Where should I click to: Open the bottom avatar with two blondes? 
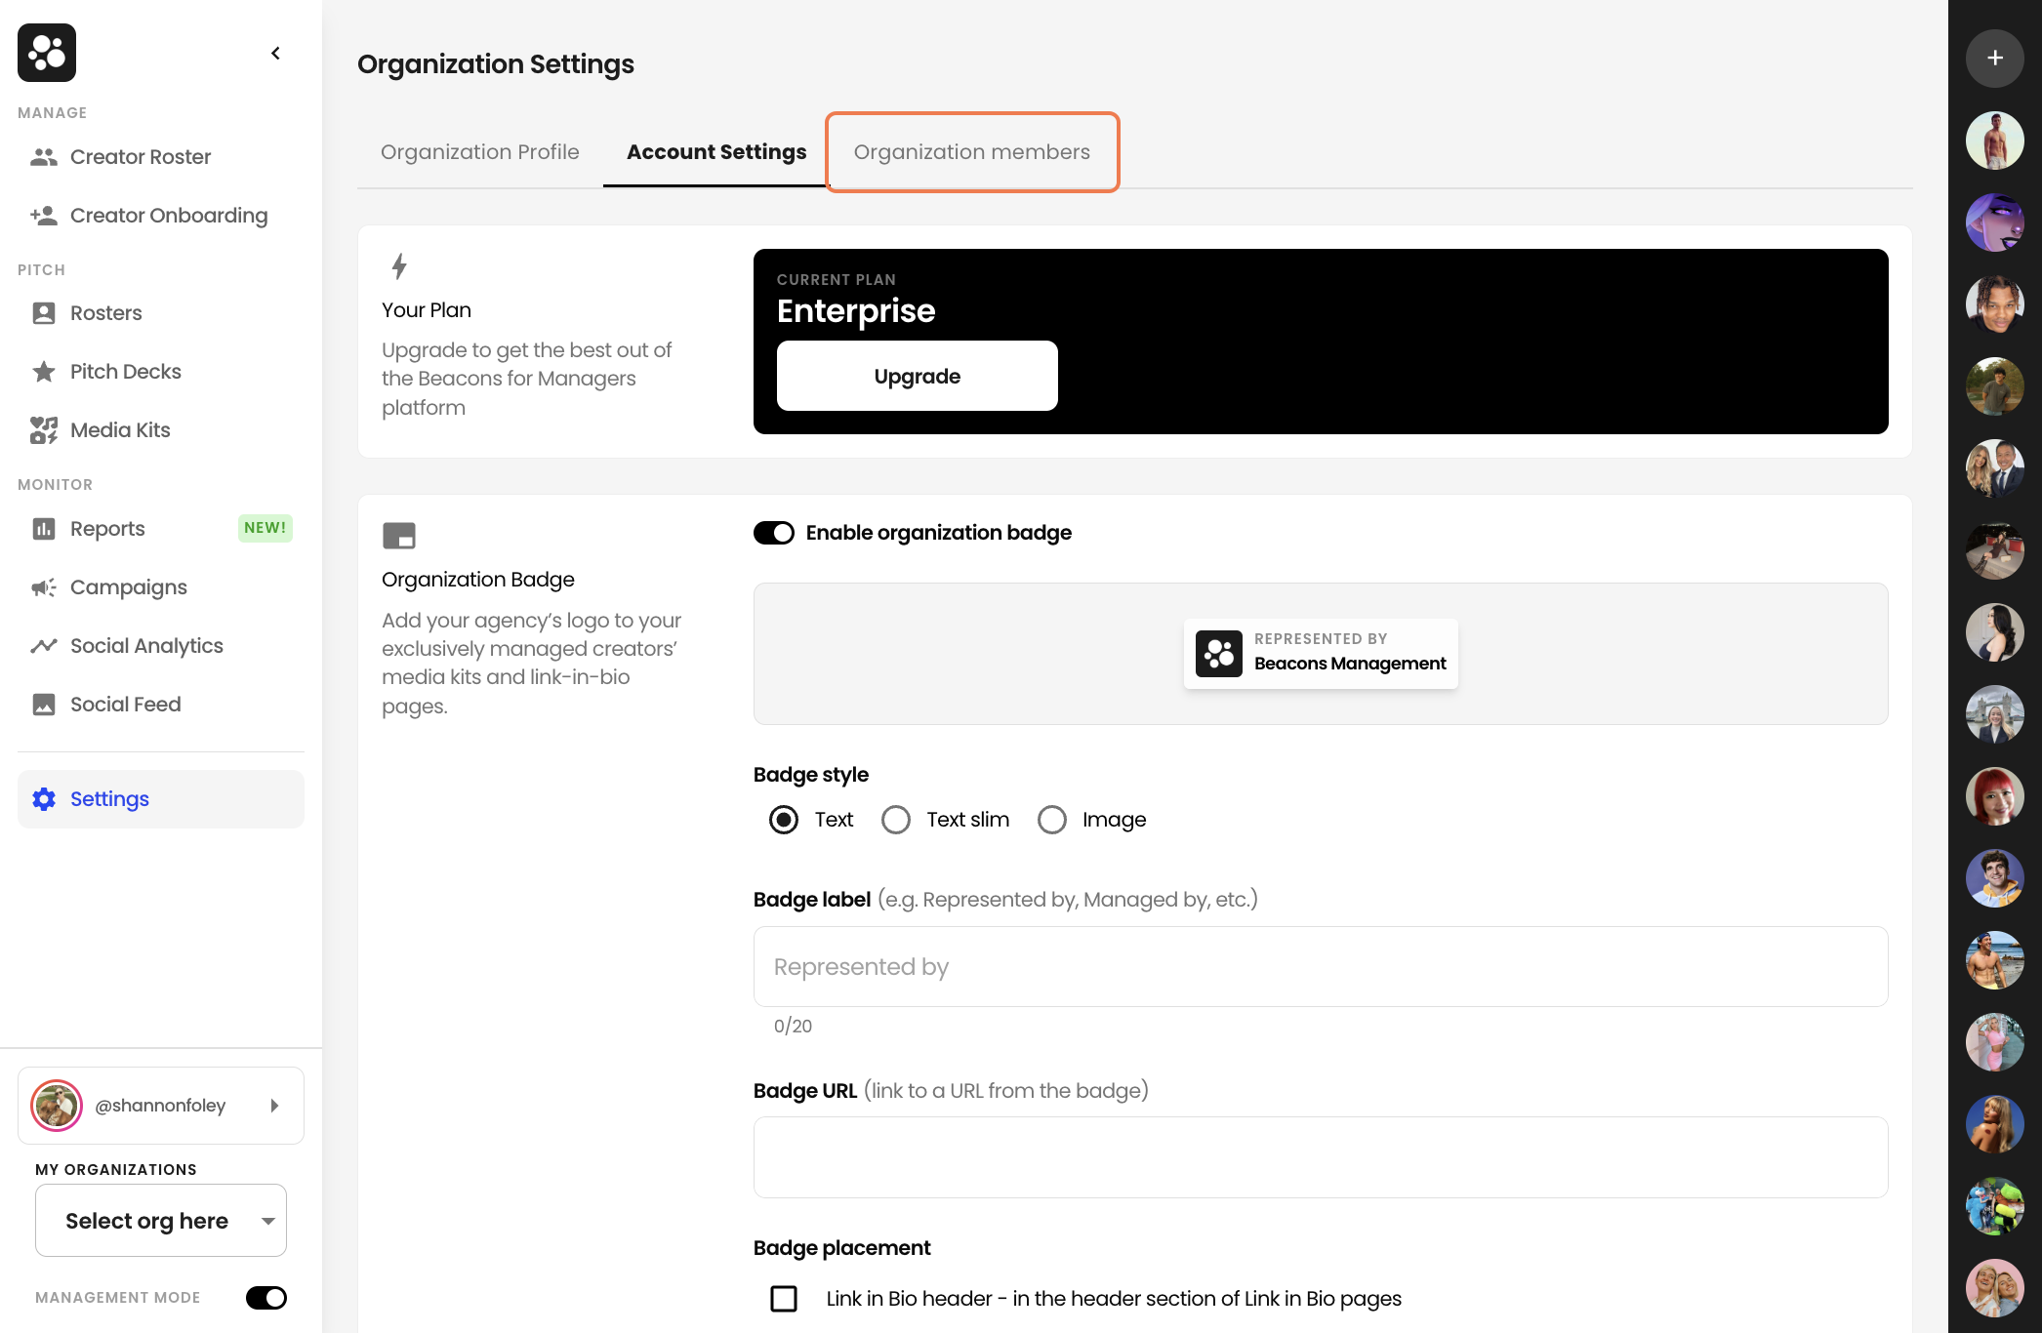click(x=1995, y=1288)
